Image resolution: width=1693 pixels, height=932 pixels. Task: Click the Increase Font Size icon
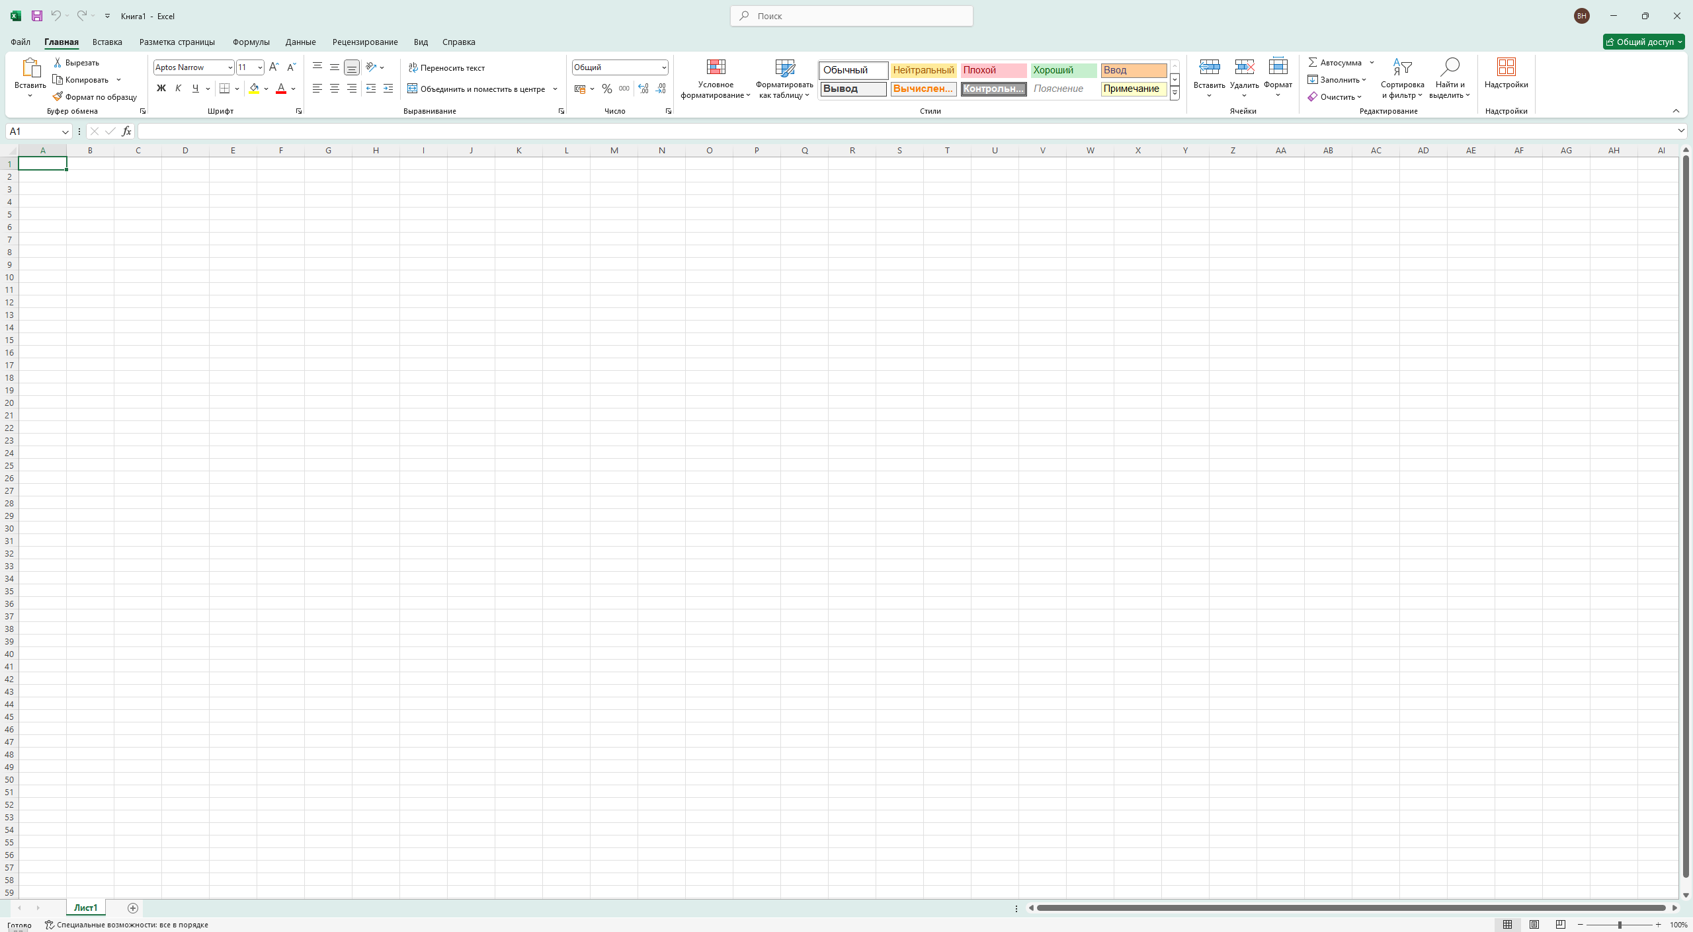pyautogui.click(x=274, y=67)
